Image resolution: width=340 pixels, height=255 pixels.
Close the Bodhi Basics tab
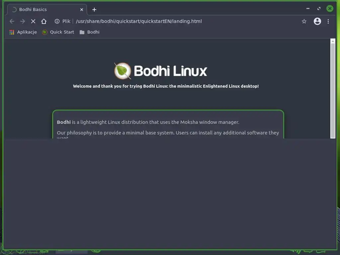82,10
